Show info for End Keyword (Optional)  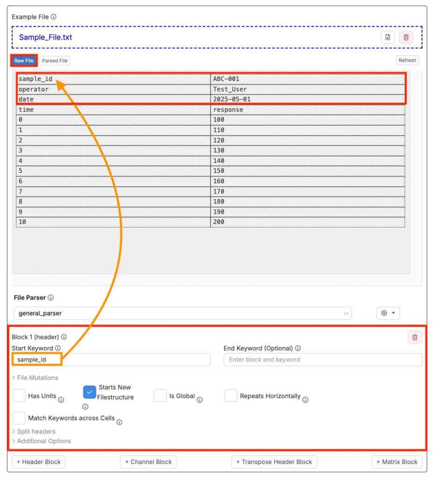pos(298,348)
